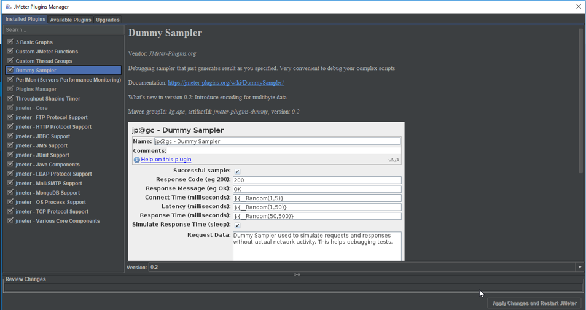Uncheck jmeter - JDBC Support checkbox
586x310 pixels.
click(10, 136)
